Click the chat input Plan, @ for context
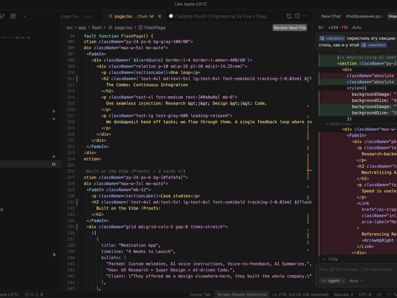397x298 pixels. pyautogui.click(x=356, y=269)
